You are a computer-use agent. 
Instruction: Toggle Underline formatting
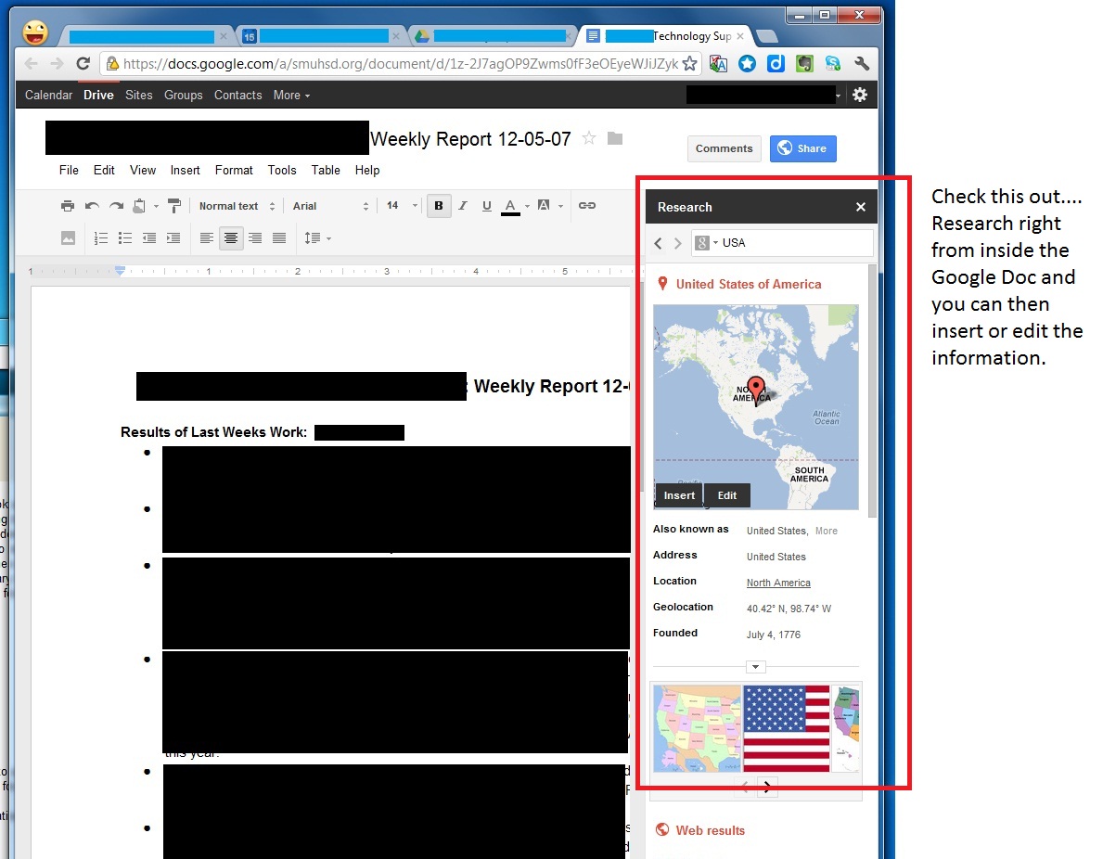pyautogui.click(x=486, y=205)
